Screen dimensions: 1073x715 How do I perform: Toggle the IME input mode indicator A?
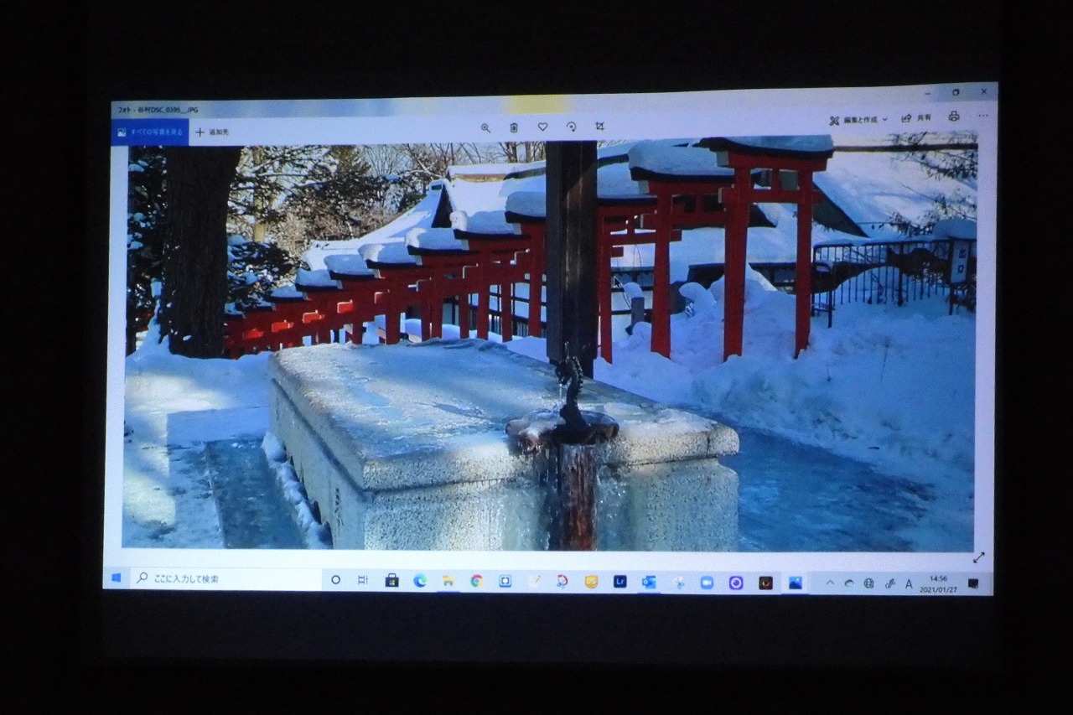[x=909, y=584]
